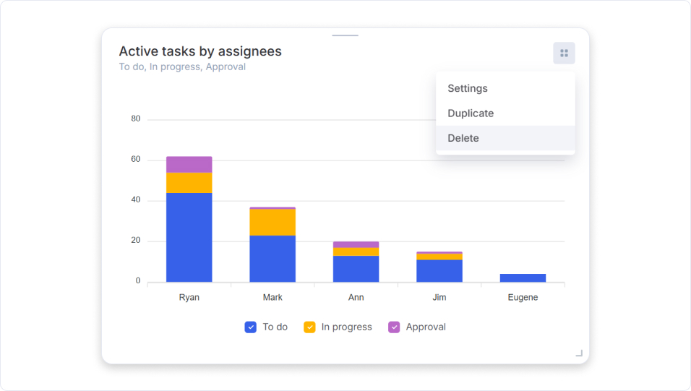Screen dimensions: 691x391
Task: Click the drag handle atop the widget
Action: 345,35
